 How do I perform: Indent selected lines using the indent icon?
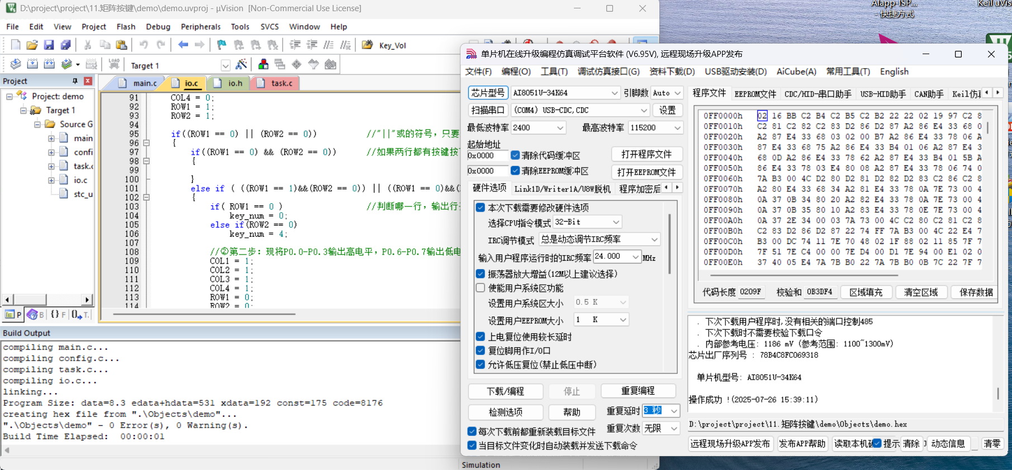[x=295, y=45]
